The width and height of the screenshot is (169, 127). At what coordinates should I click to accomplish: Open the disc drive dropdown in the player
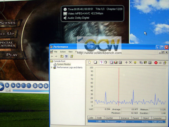(8, 90)
